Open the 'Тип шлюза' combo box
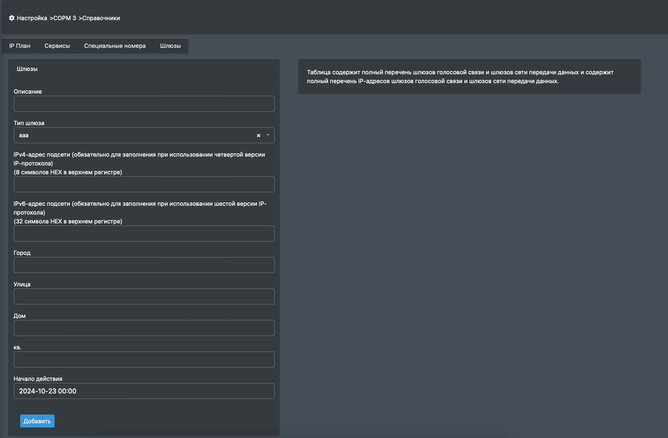 pos(134,135)
